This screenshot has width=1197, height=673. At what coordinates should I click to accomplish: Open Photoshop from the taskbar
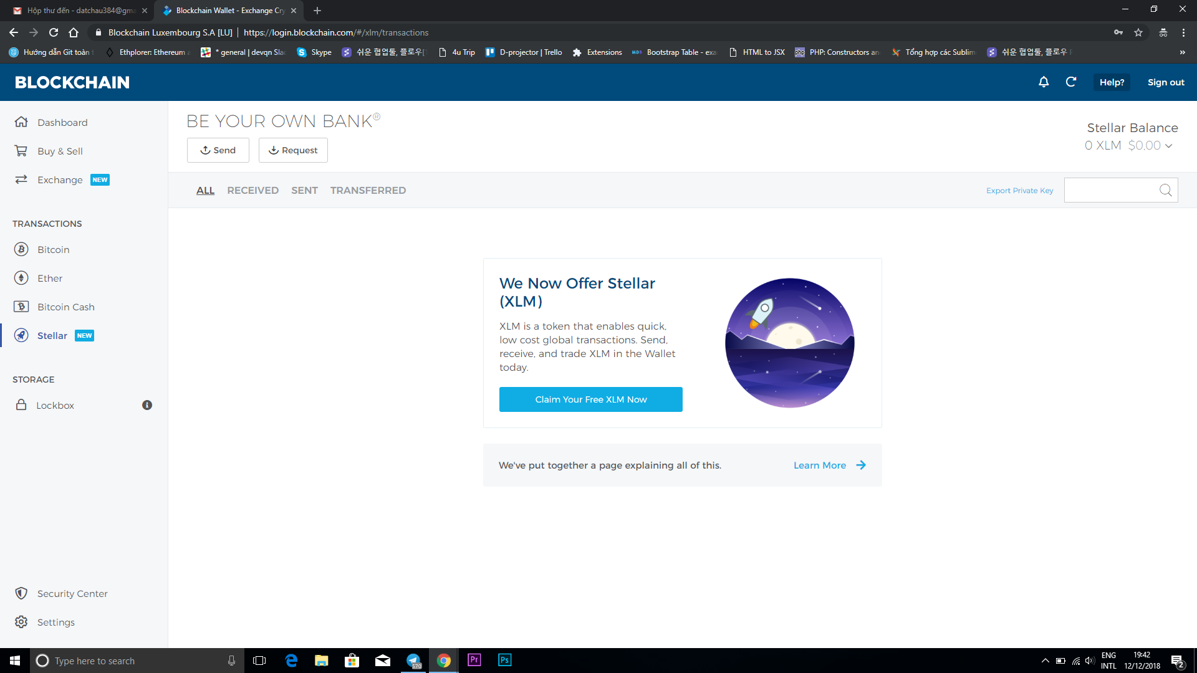[x=504, y=660]
